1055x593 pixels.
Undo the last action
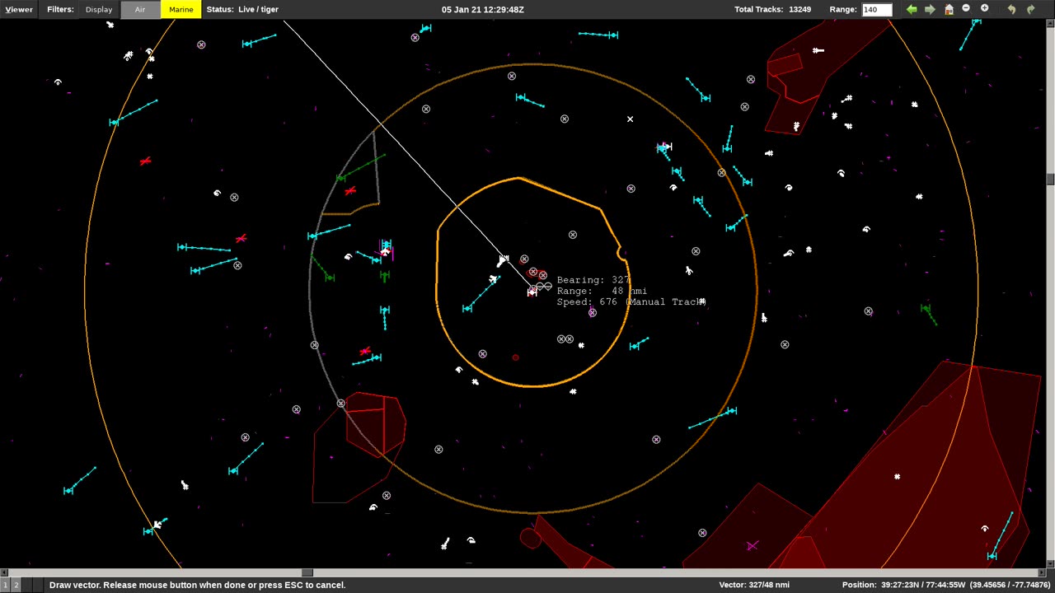tap(1012, 9)
